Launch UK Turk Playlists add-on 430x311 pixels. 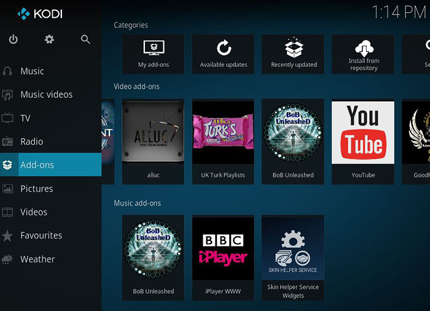pyautogui.click(x=223, y=142)
